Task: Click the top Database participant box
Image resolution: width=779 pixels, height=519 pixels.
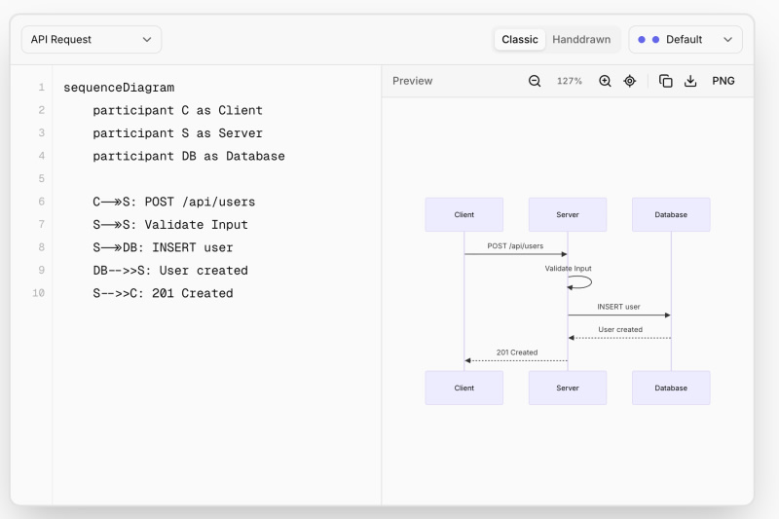Action: (671, 214)
